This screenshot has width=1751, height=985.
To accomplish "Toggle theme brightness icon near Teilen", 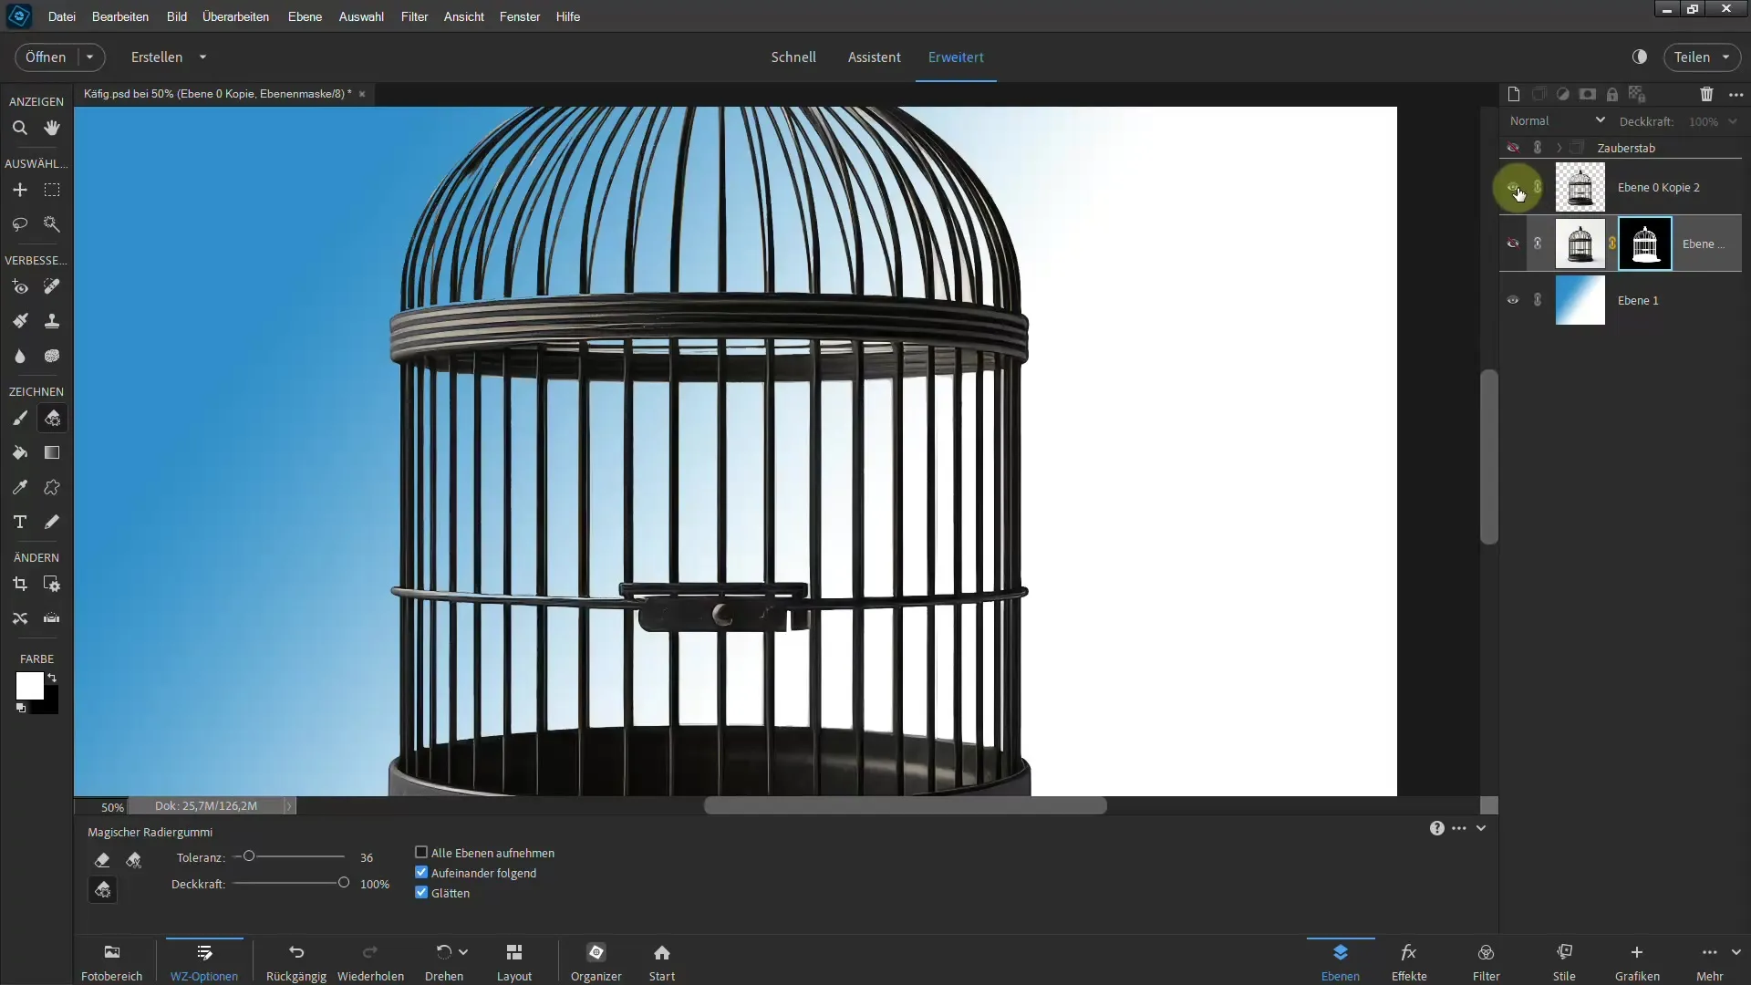I will coord(1640,57).
